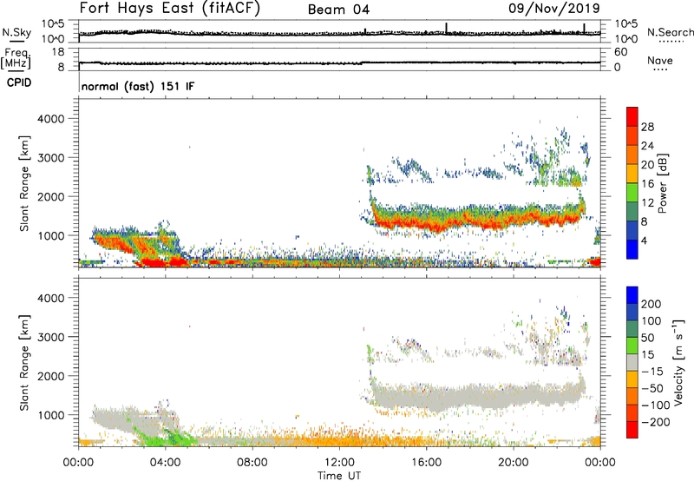
Task: Click "Slant Range [km]" label of power panel
Action: click(24, 183)
